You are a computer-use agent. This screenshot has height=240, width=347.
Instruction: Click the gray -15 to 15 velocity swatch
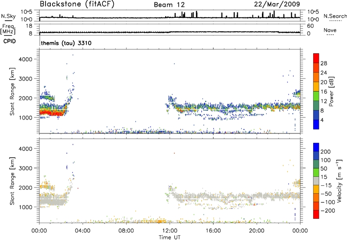coord(316,181)
